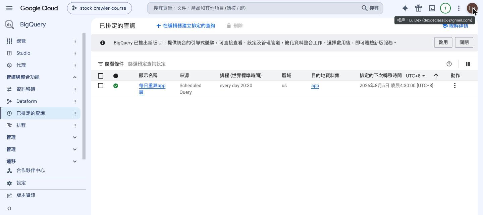
Task: Open more options for 資料移轉
Action: [x=75, y=89]
